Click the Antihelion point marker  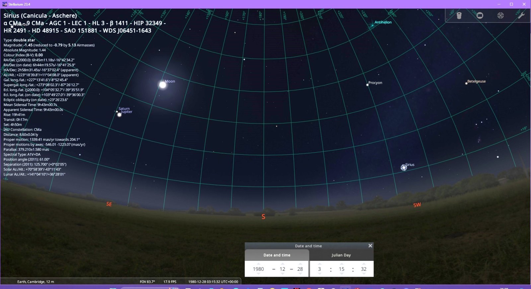coord(372,25)
